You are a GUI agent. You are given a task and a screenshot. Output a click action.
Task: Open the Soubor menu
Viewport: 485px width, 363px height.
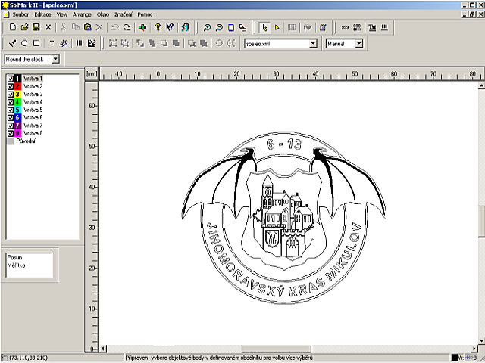[20, 14]
